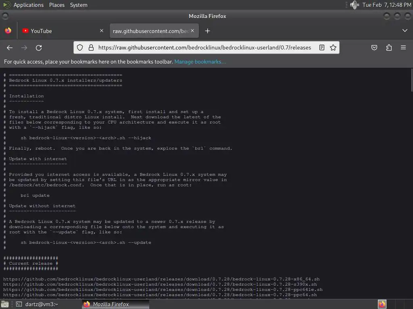413x309 pixels.
Task: Go back using the back arrow
Action: click(x=10, y=47)
